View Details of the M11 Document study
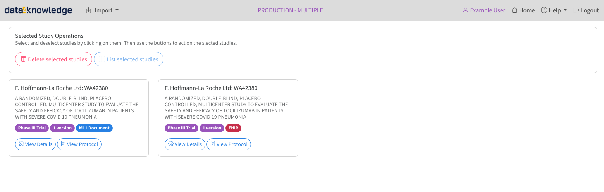 tap(35, 144)
